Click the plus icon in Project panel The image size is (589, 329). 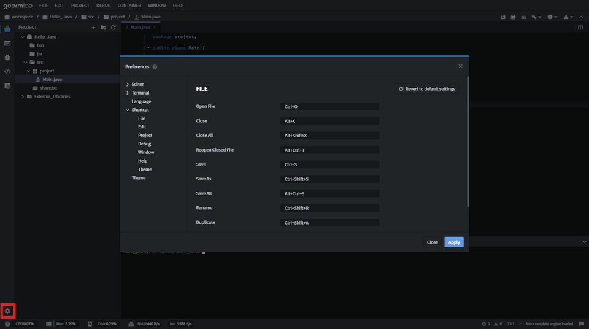click(93, 28)
